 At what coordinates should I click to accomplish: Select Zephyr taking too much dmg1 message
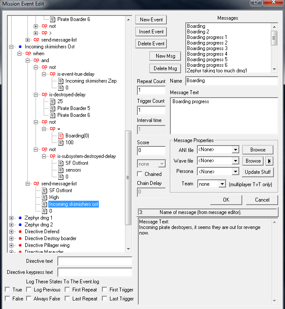pos(217,71)
